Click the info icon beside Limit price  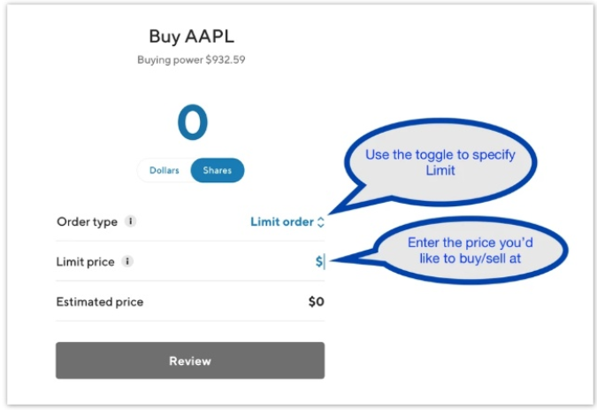pos(127,262)
